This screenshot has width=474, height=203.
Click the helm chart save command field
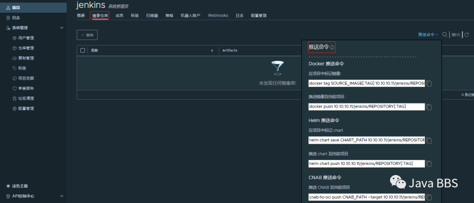tap(366, 140)
